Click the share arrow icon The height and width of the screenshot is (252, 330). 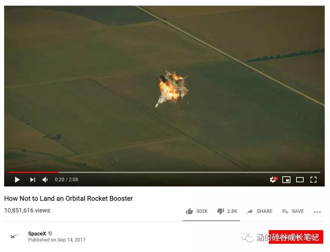point(250,211)
